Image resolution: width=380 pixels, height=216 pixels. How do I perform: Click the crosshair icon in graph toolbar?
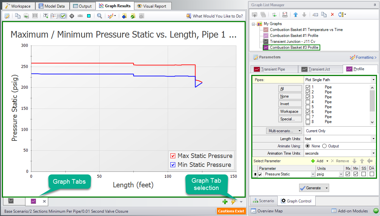(72, 16)
